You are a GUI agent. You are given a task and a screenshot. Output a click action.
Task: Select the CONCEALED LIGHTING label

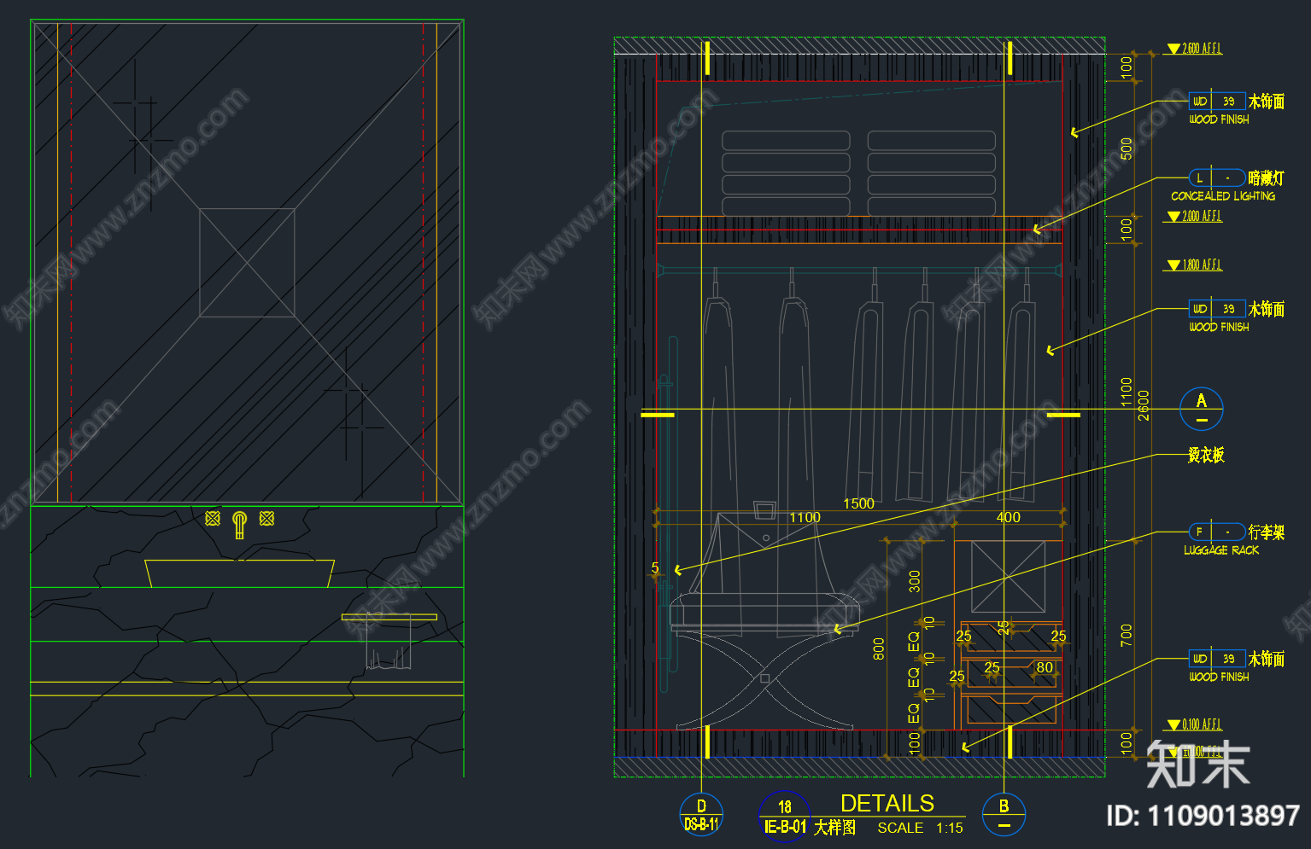[x=1223, y=196]
